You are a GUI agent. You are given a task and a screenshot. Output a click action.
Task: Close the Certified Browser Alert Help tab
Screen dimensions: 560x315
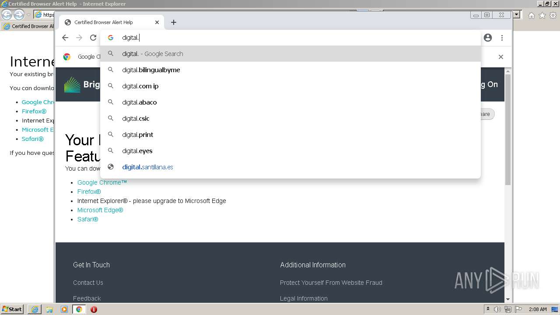coord(157,22)
